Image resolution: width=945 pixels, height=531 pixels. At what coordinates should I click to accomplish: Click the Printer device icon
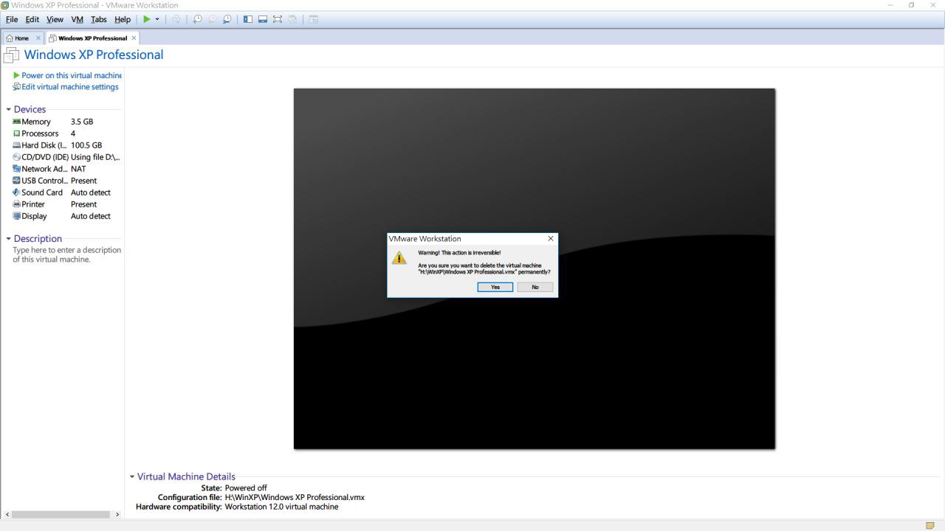pos(16,204)
